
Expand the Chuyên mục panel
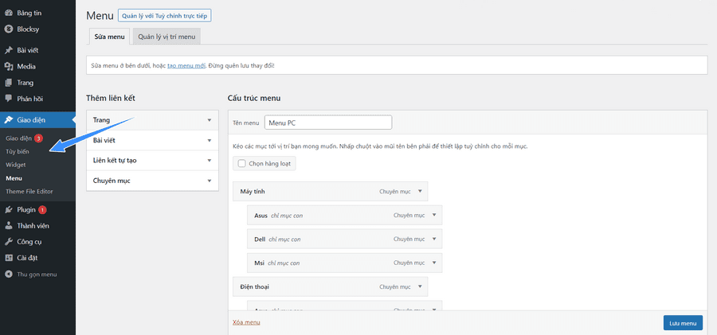210,181
